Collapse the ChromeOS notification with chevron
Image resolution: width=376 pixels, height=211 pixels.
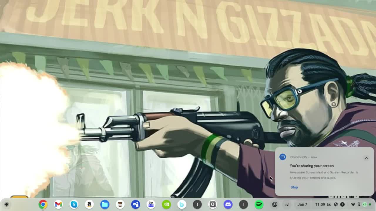click(x=366, y=158)
